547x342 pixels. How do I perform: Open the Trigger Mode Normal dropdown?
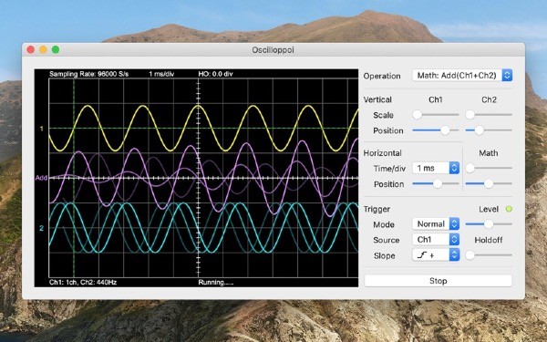click(x=436, y=223)
